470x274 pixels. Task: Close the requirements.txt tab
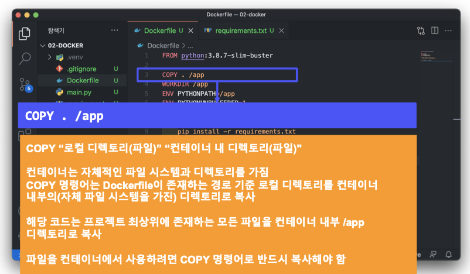click(281, 30)
